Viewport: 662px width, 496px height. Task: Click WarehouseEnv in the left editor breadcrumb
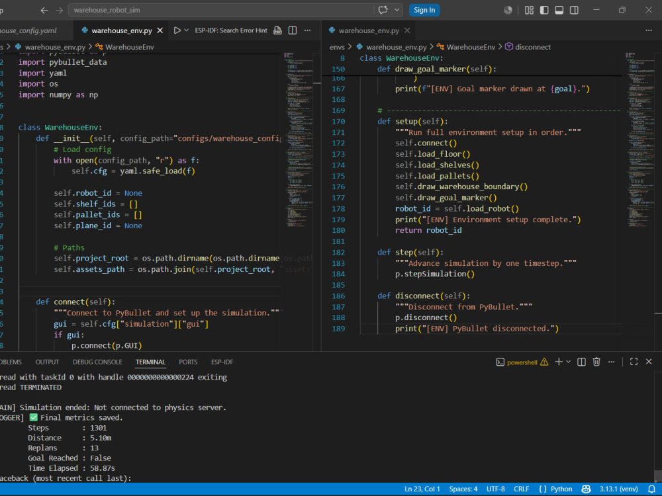coord(129,47)
